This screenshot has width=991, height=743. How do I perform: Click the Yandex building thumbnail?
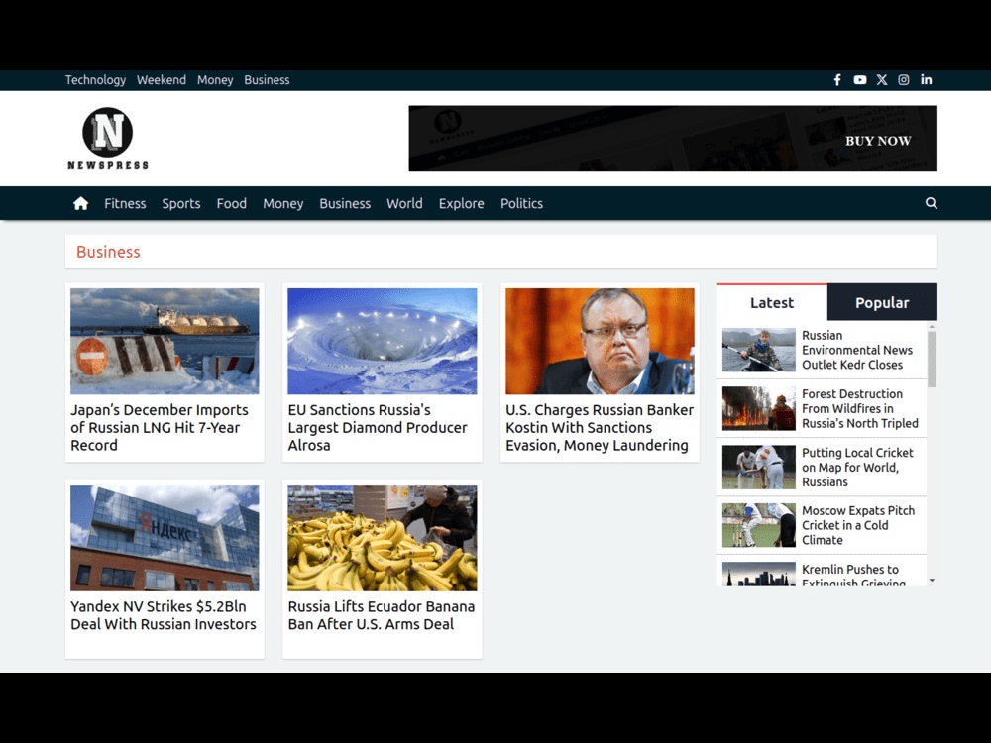165,538
